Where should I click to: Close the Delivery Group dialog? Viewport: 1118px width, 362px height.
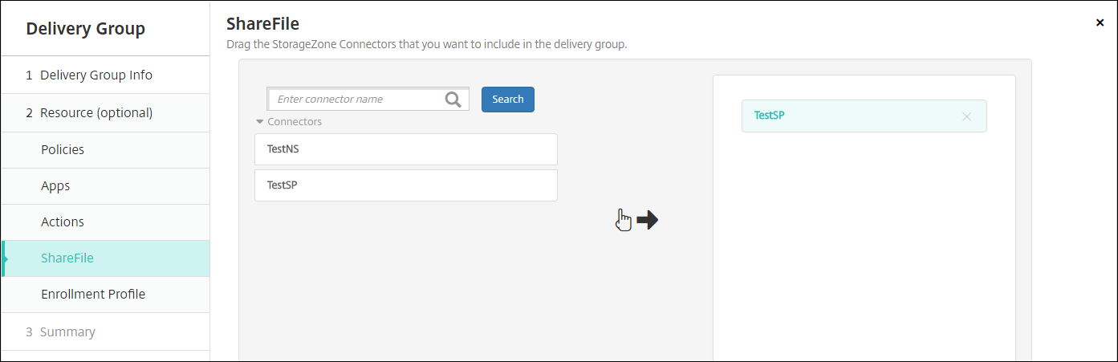[1100, 22]
